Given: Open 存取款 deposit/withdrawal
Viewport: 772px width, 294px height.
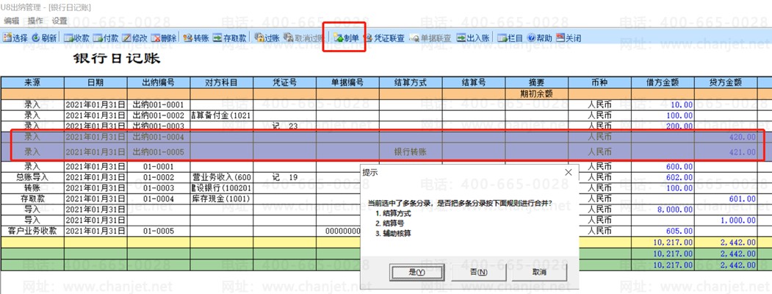Looking at the screenshot, I should pyautogui.click(x=229, y=38).
